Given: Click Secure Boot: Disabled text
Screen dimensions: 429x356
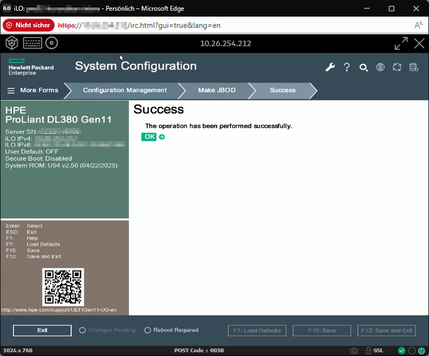Looking at the screenshot, I should coord(39,159).
